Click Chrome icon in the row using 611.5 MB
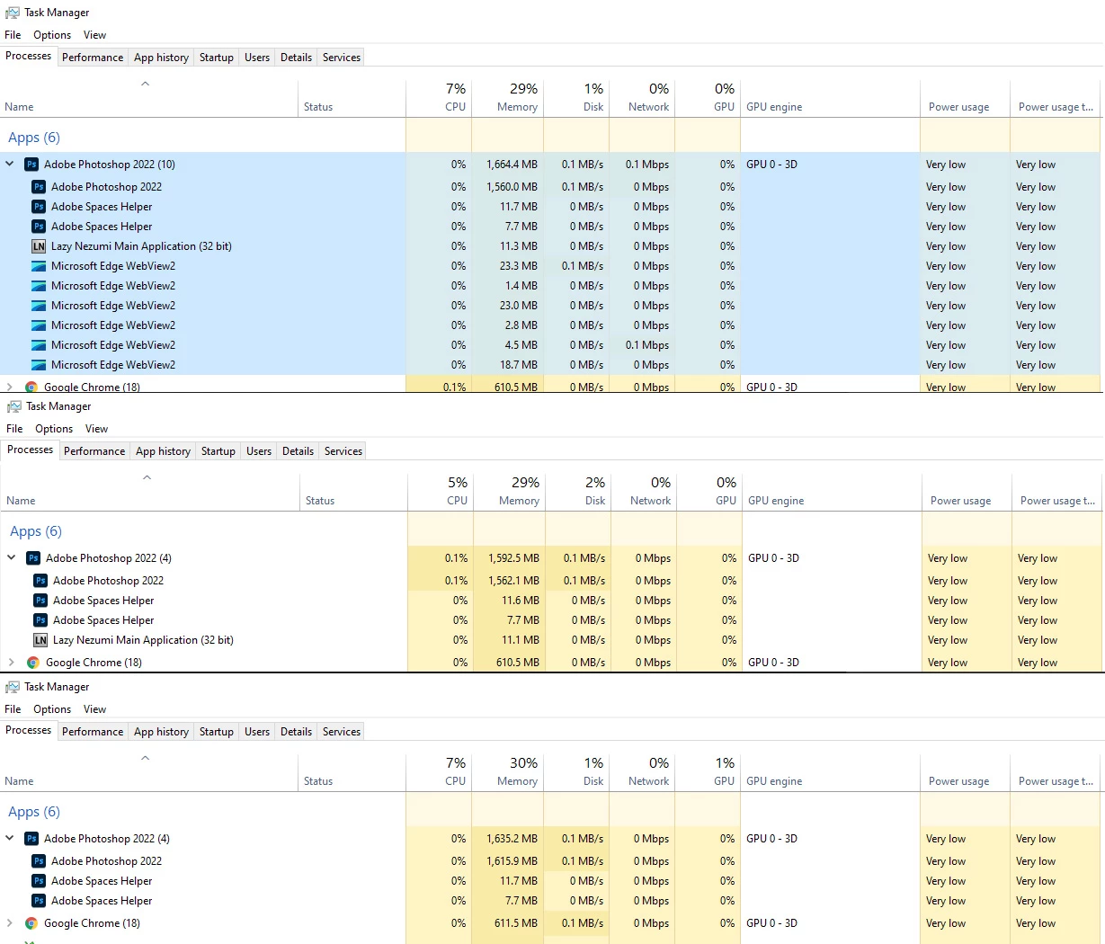This screenshot has height=944, width=1105. pyautogui.click(x=31, y=923)
